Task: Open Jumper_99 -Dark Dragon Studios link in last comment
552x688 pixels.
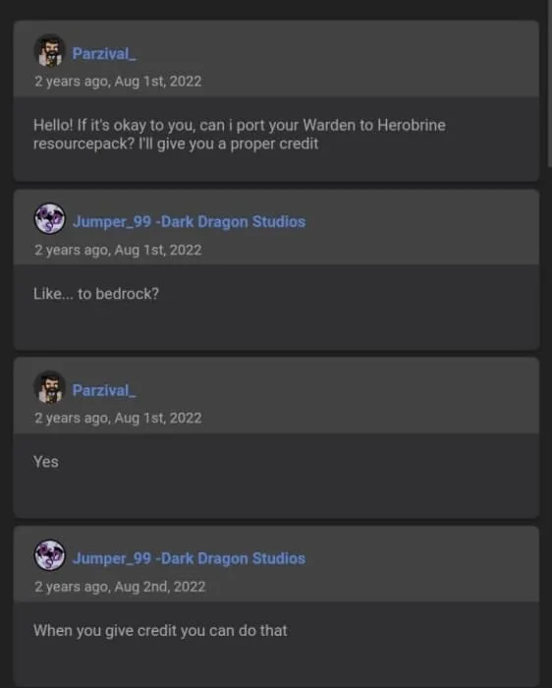Action: click(x=189, y=558)
